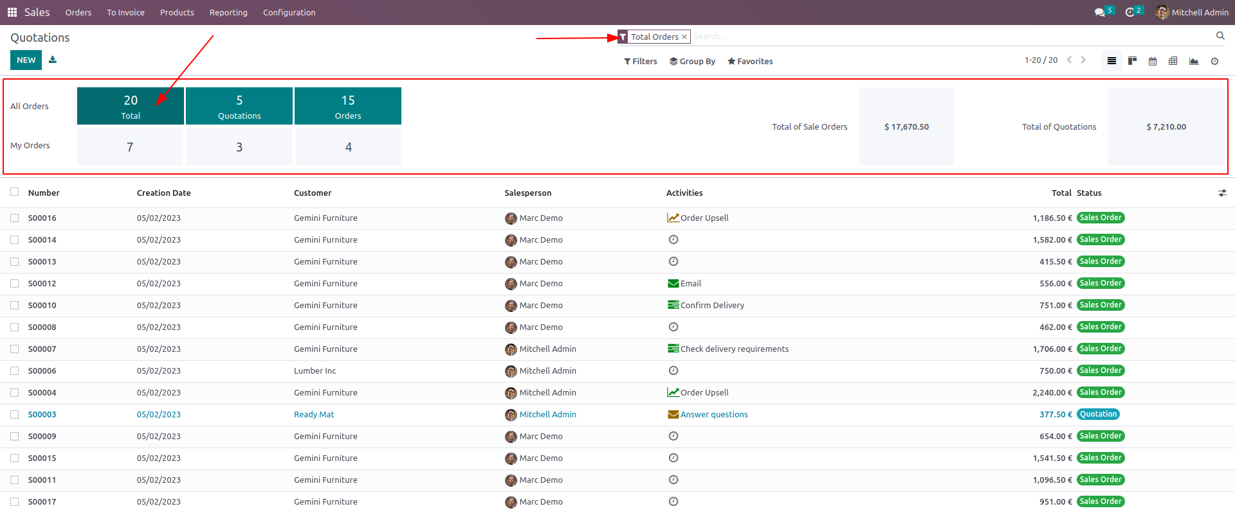Open the To Invoice menu
This screenshot has height=513, width=1235.
pos(125,12)
